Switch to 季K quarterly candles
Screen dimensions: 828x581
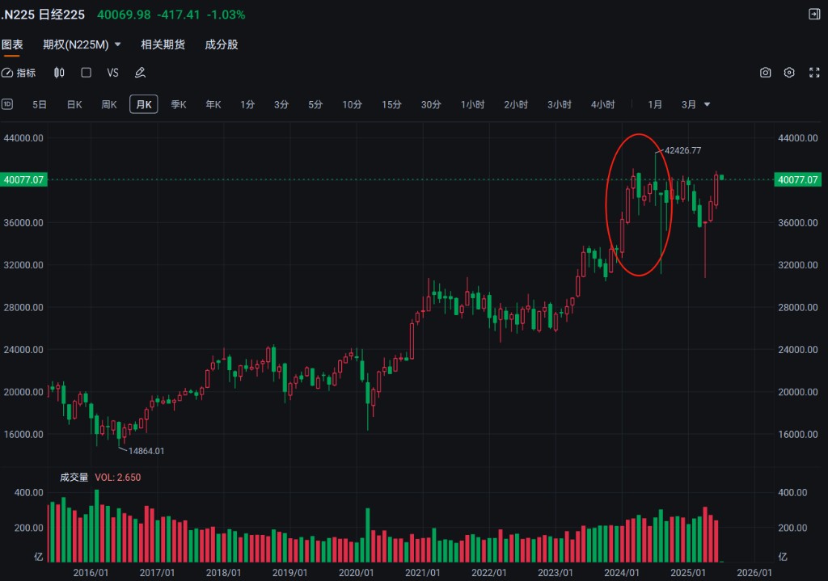[x=179, y=104]
